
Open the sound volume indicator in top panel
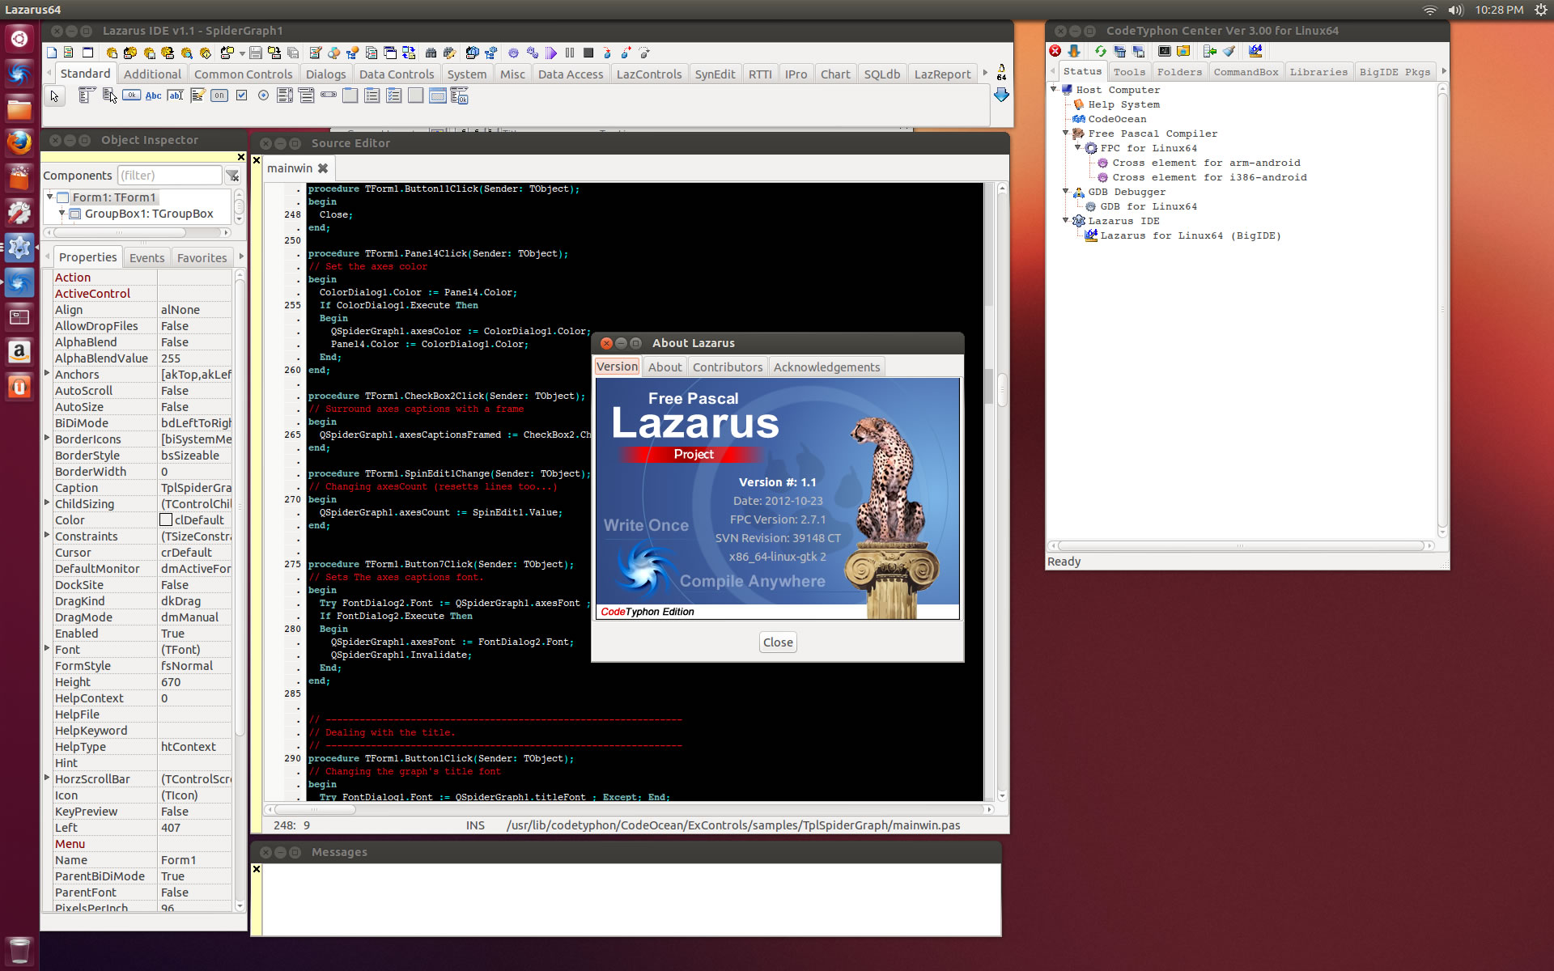(1456, 10)
